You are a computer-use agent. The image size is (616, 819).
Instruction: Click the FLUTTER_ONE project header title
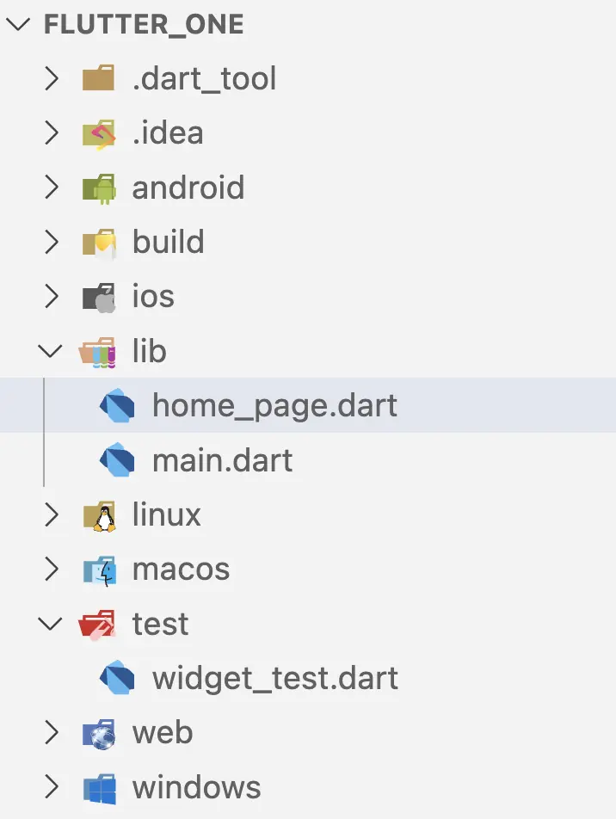144,25
